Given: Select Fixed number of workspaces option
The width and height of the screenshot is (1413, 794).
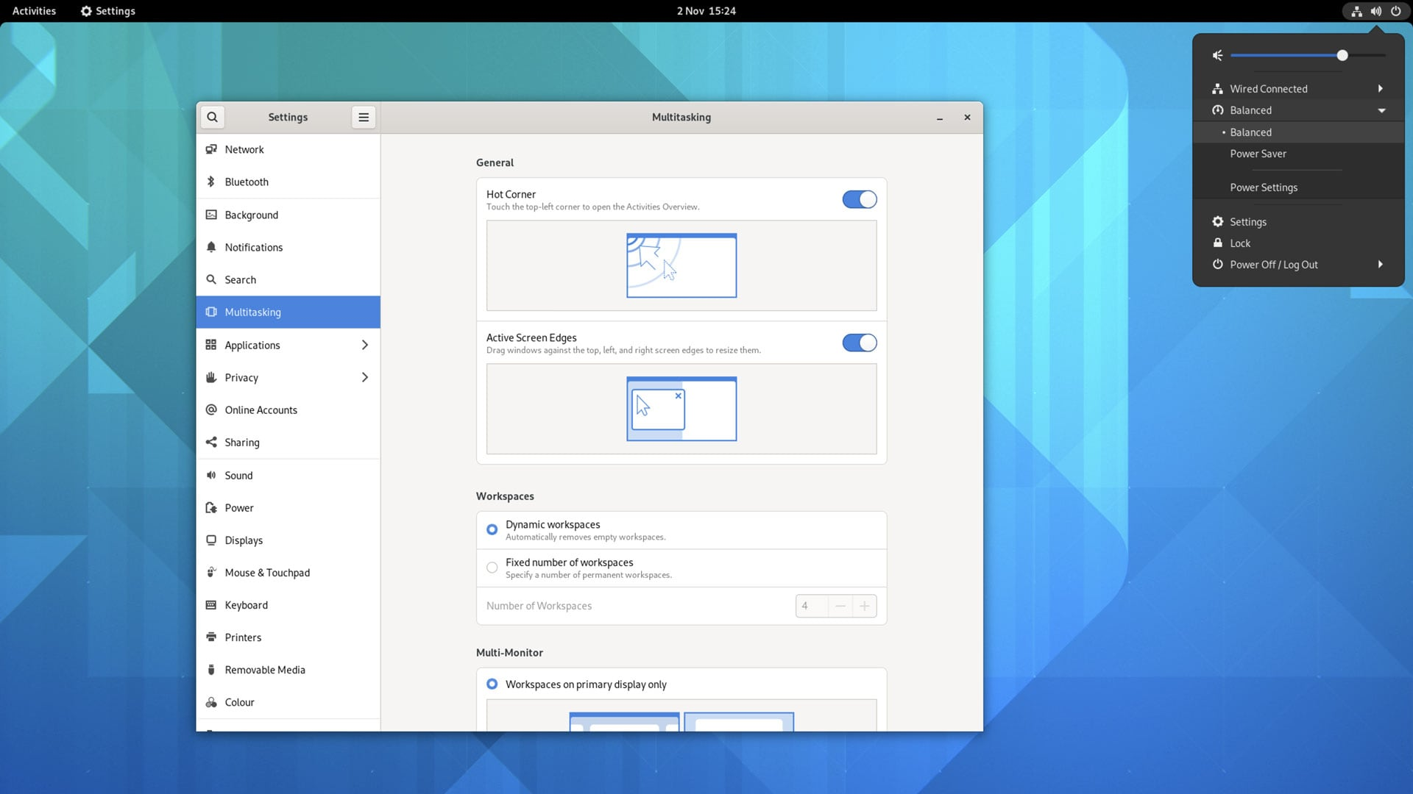Looking at the screenshot, I should point(492,568).
